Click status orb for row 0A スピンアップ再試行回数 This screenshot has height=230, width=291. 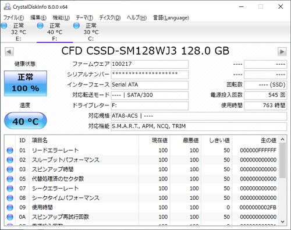(10, 217)
